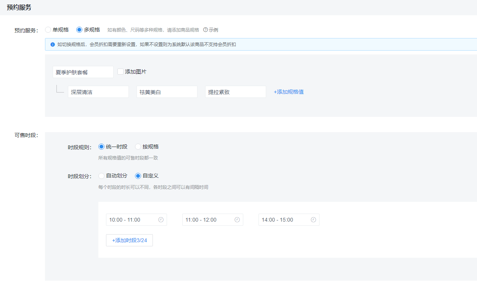Image resolution: width=477 pixels, height=281 pixels.
Task: Check the 添加图片 checkbox
Action: pos(120,71)
